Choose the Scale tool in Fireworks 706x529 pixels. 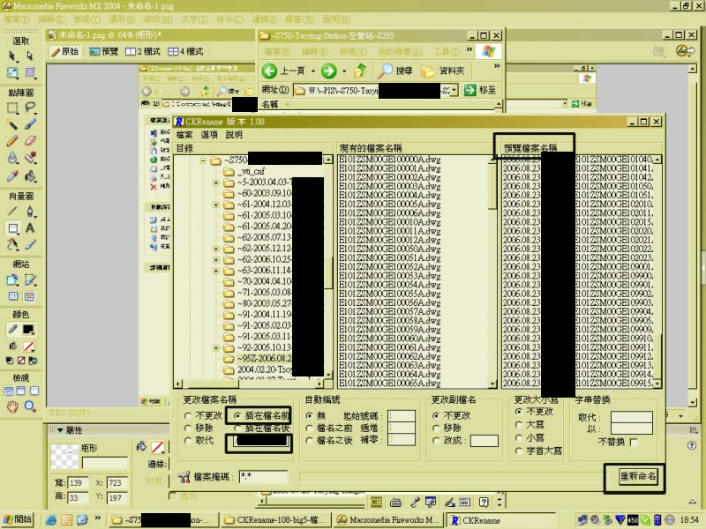12,73
